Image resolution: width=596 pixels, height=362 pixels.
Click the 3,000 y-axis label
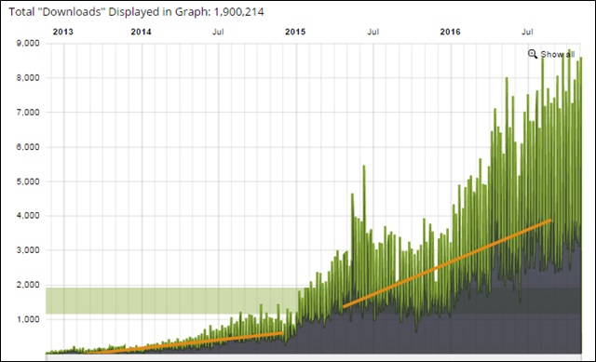(28, 250)
